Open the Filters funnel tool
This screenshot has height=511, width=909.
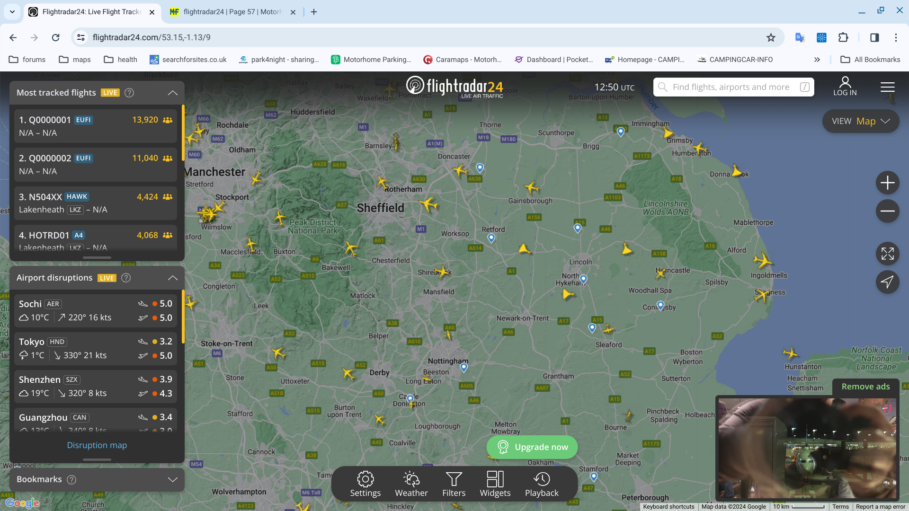tap(454, 484)
